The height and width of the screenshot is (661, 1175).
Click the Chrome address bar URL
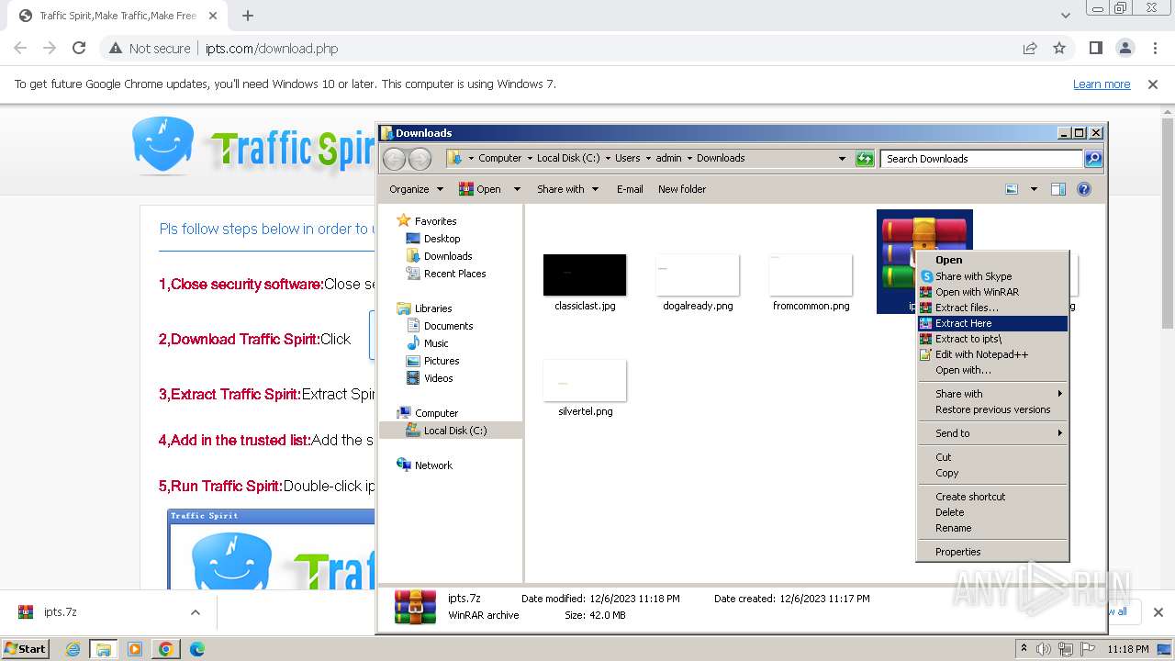[272, 49]
